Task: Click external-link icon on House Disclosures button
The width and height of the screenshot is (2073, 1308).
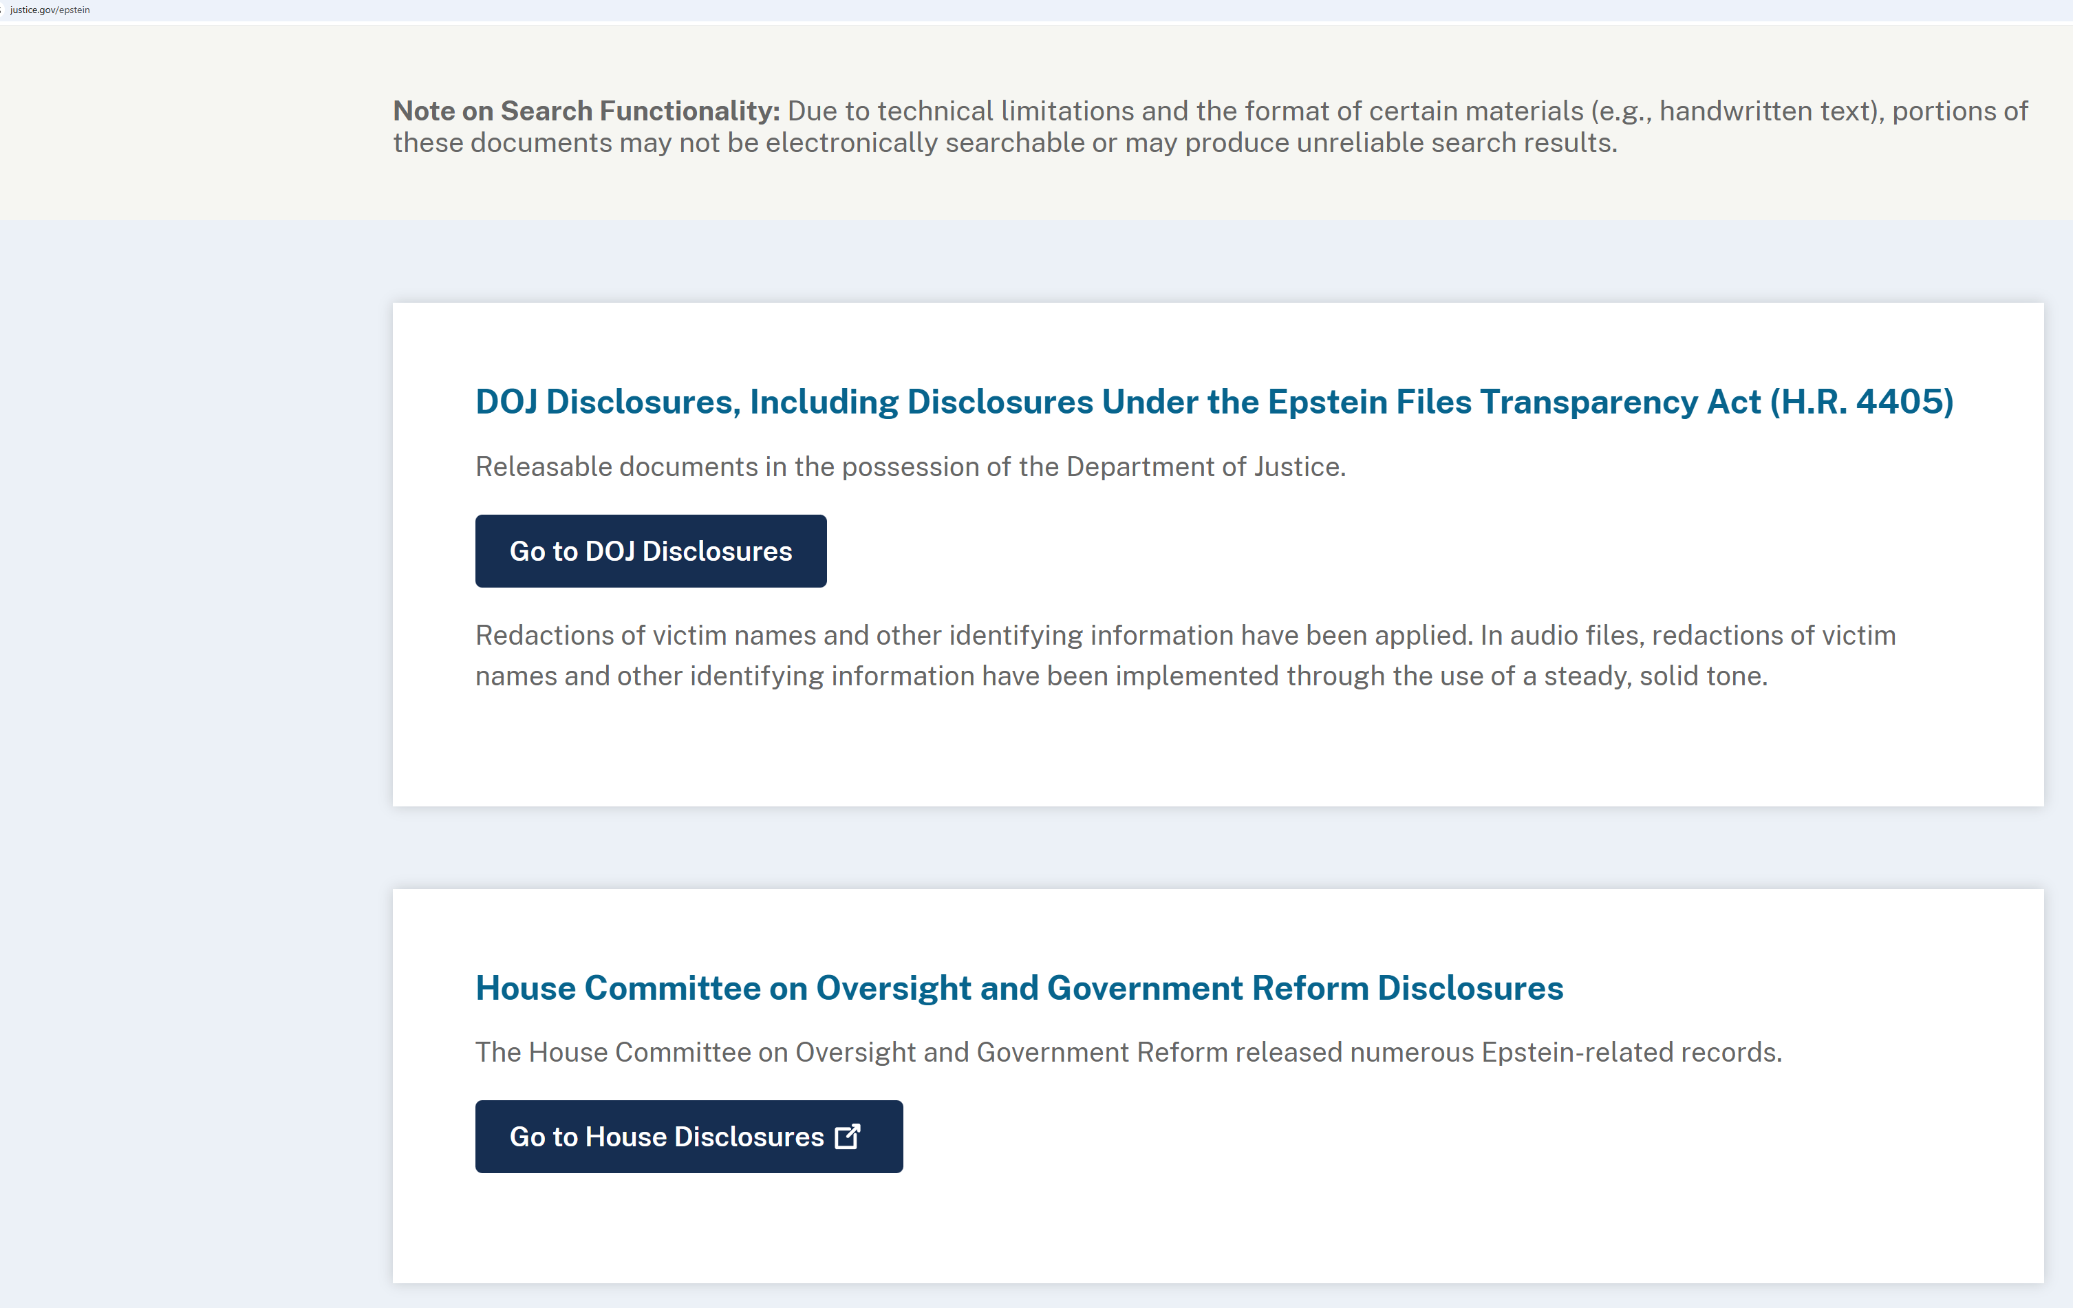Action: click(847, 1136)
